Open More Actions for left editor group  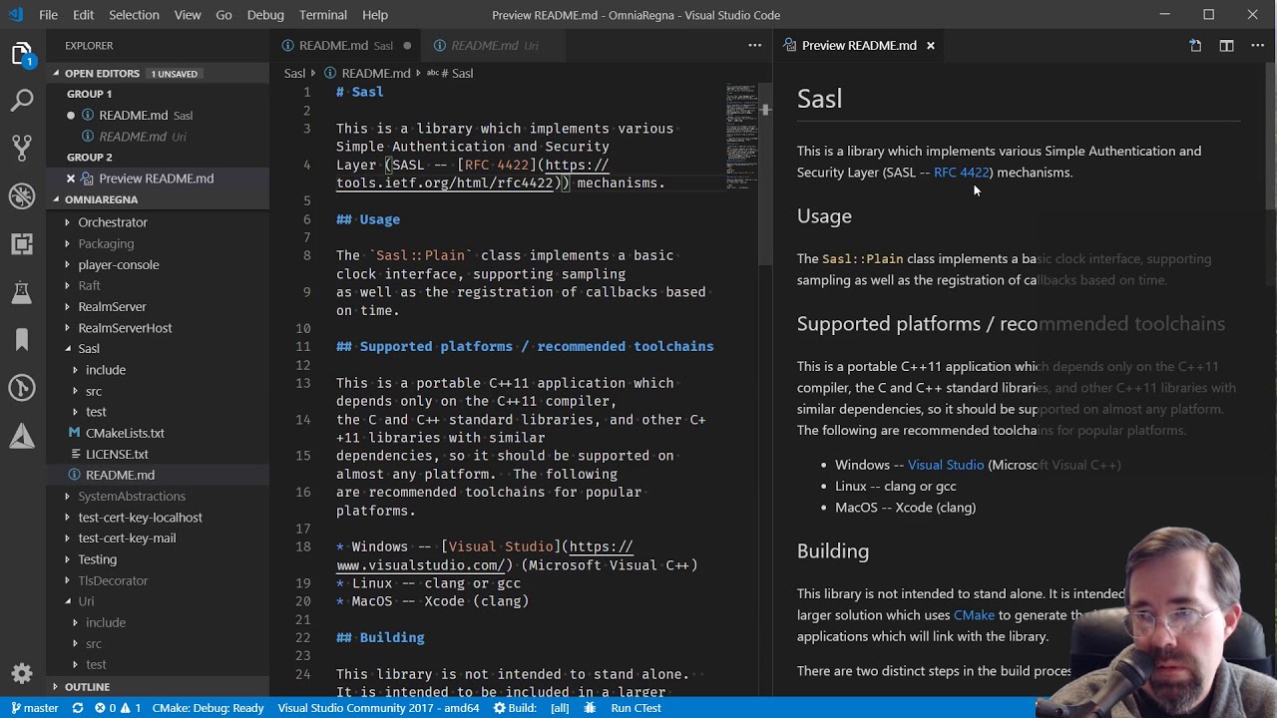coord(754,46)
